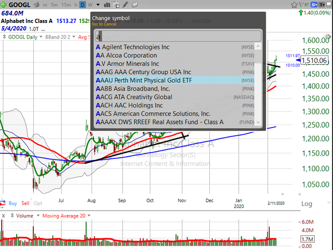This screenshot has height=250, width=333.
Task: Click the green plus add-symbol icon
Action: (3, 4)
